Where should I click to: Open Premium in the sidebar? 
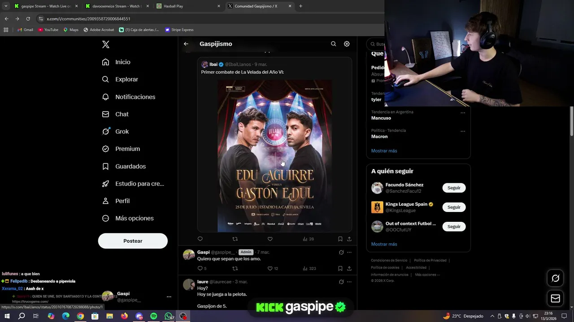pos(121,148)
